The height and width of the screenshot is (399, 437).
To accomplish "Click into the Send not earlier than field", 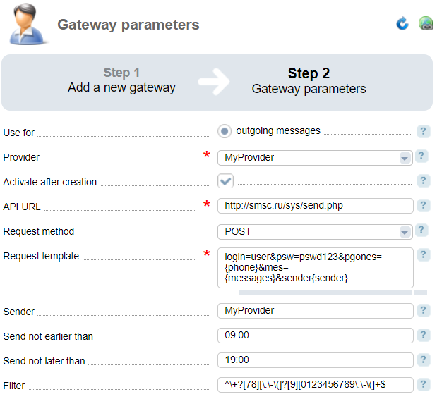I will click(315, 336).
